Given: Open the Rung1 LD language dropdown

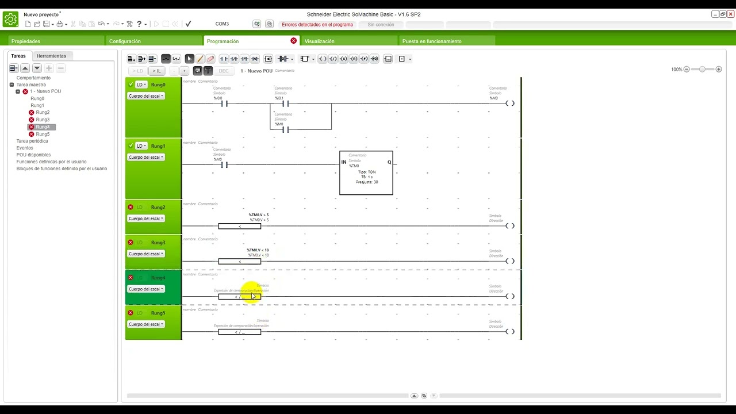Looking at the screenshot, I should click(x=141, y=146).
